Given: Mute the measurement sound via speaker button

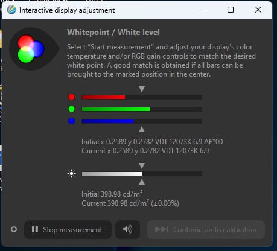Looking at the screenshot, I should click(127, 229).
